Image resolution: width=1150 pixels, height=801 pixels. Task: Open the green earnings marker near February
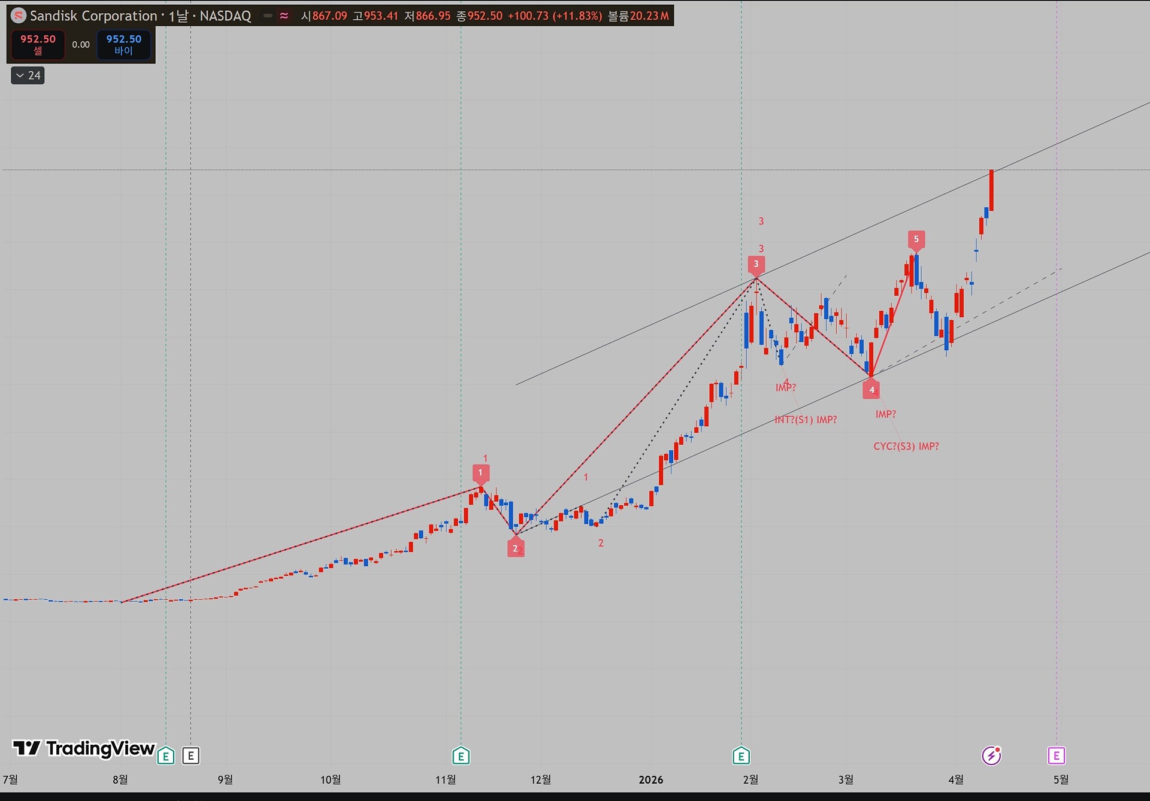tap(741, 756)
